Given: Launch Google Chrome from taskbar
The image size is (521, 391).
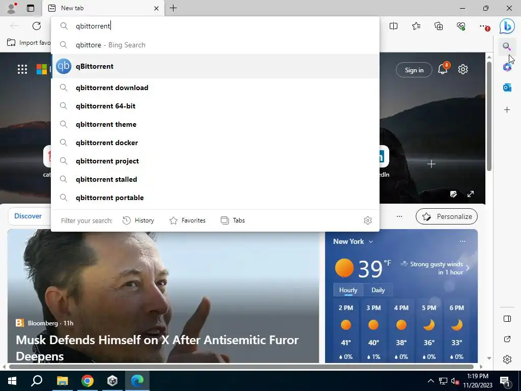Looking at the screenshot, I should click(88, 381).
